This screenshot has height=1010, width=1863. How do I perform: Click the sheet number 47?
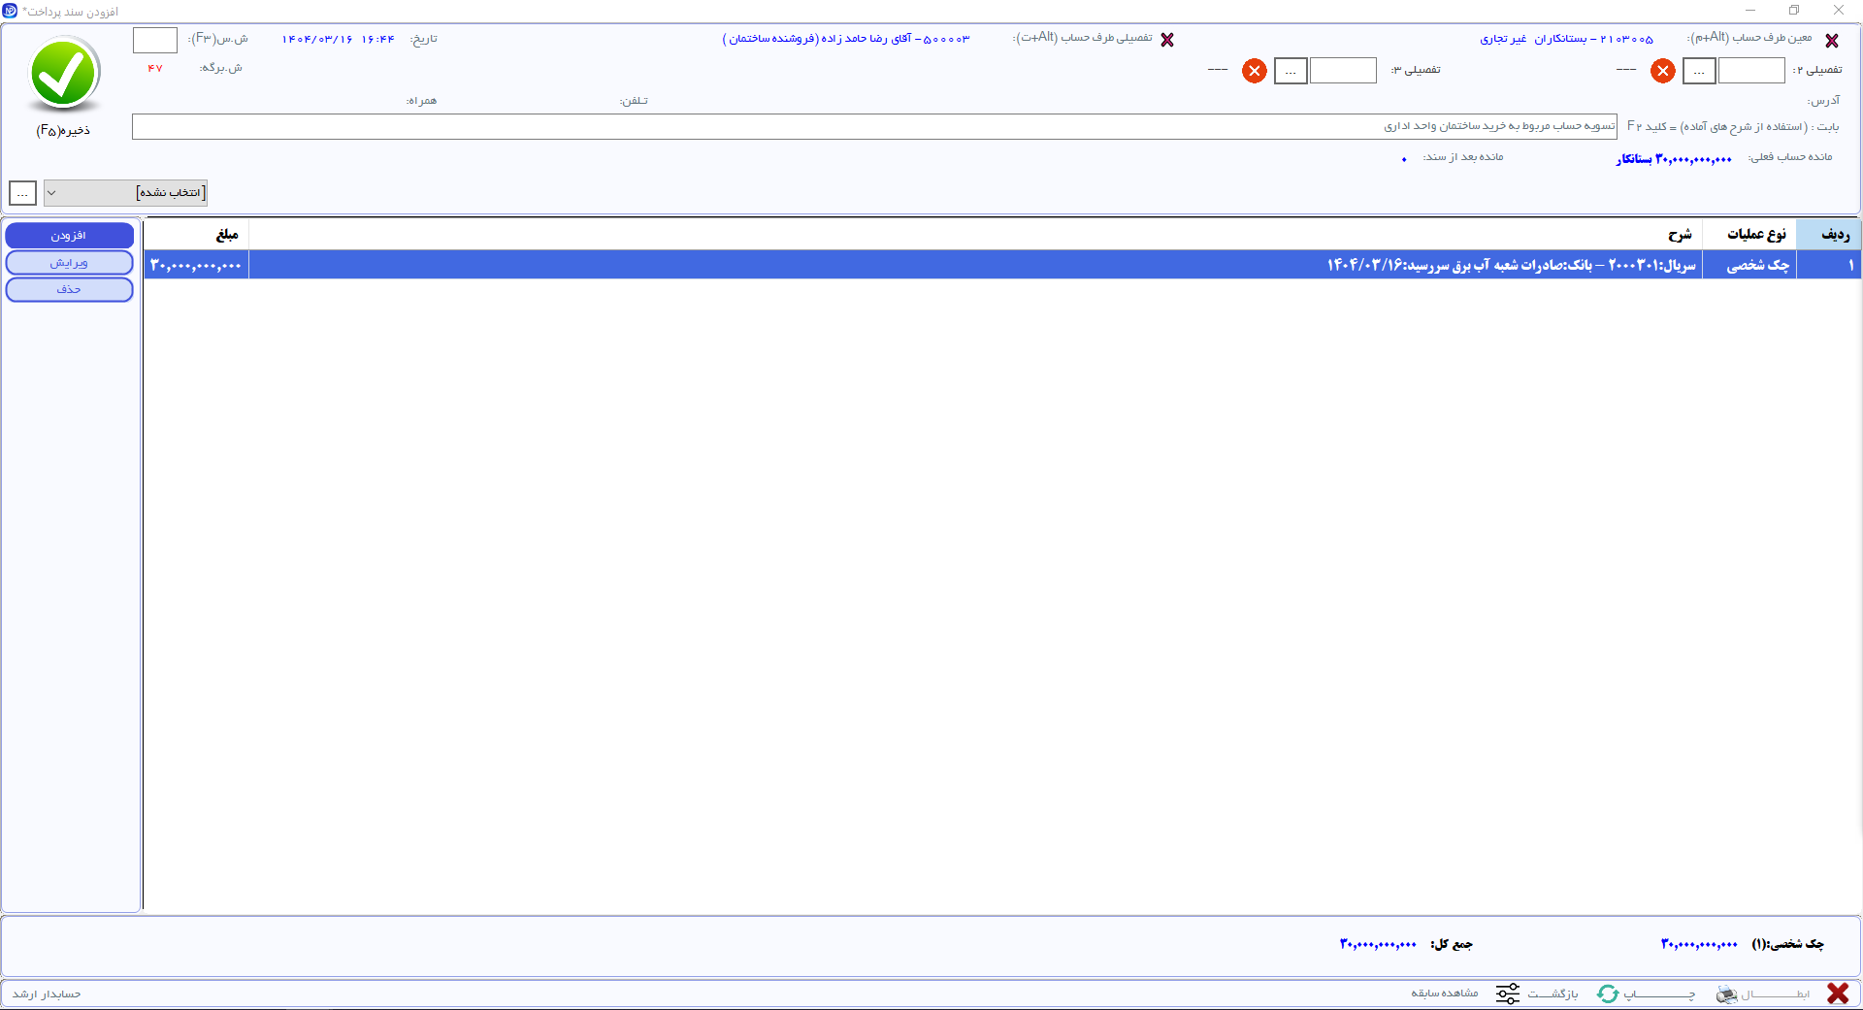pyautogui.click(x=155, y=68)
